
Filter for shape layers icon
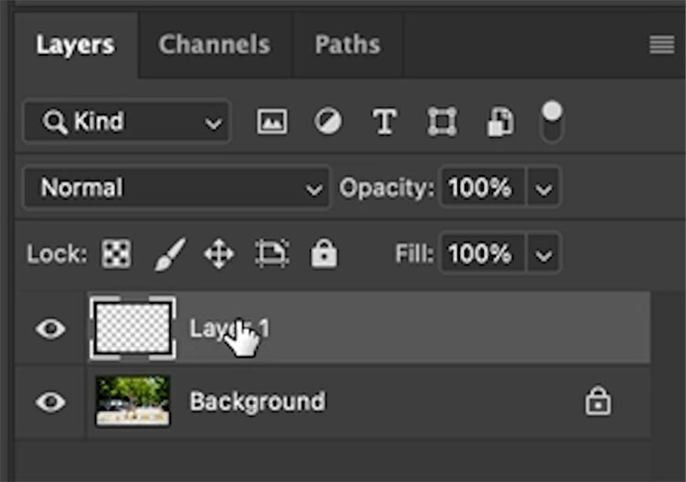442,121
